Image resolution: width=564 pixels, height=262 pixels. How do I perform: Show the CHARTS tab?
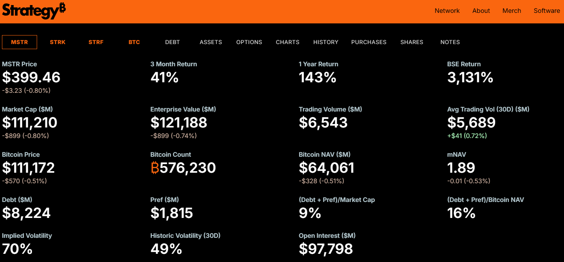(287, 42)
